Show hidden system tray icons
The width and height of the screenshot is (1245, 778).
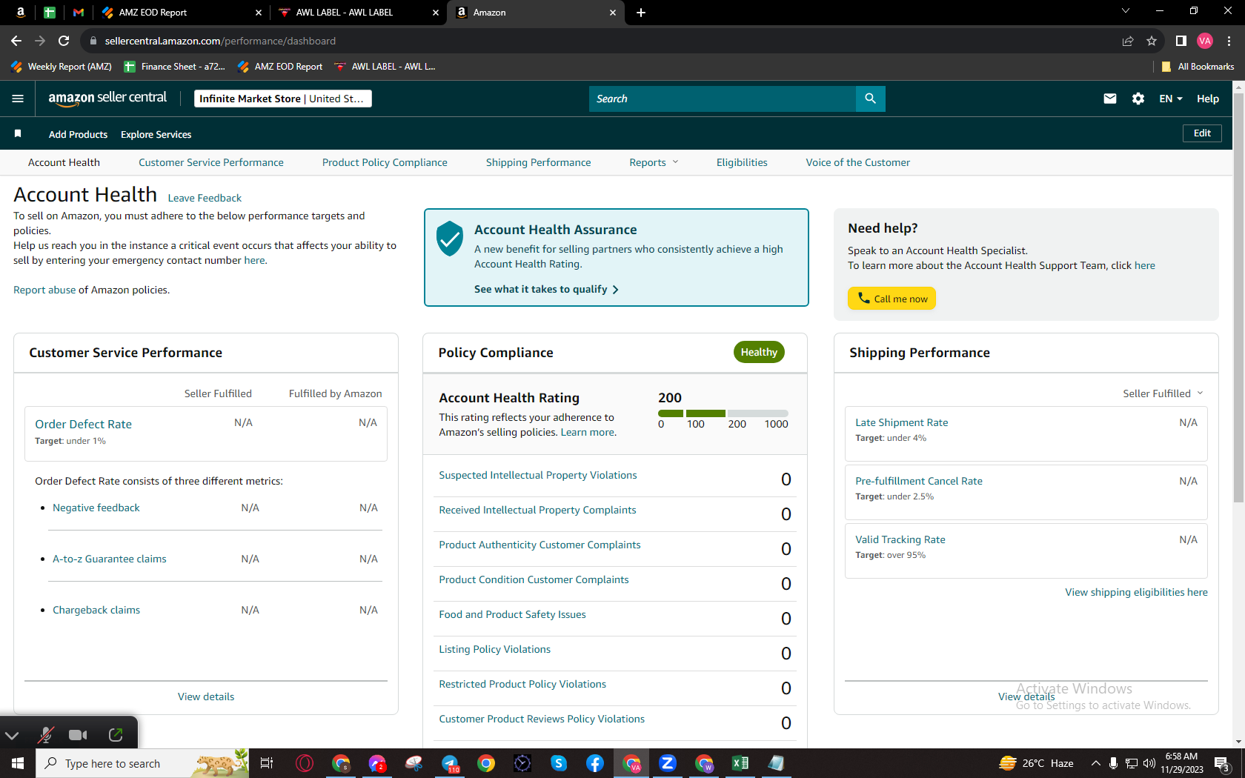click(x=1095, y=763)
